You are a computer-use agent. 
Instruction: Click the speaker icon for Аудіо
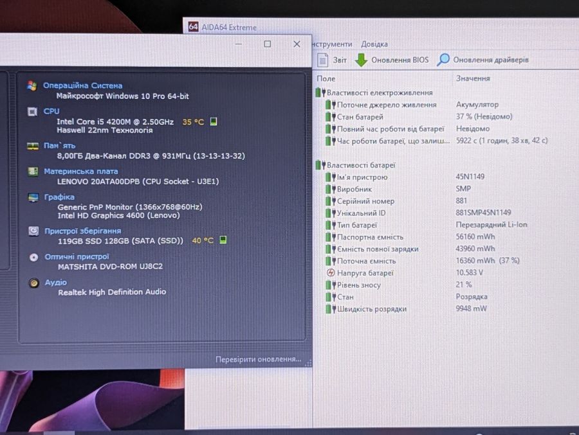[x=34, y=283]
